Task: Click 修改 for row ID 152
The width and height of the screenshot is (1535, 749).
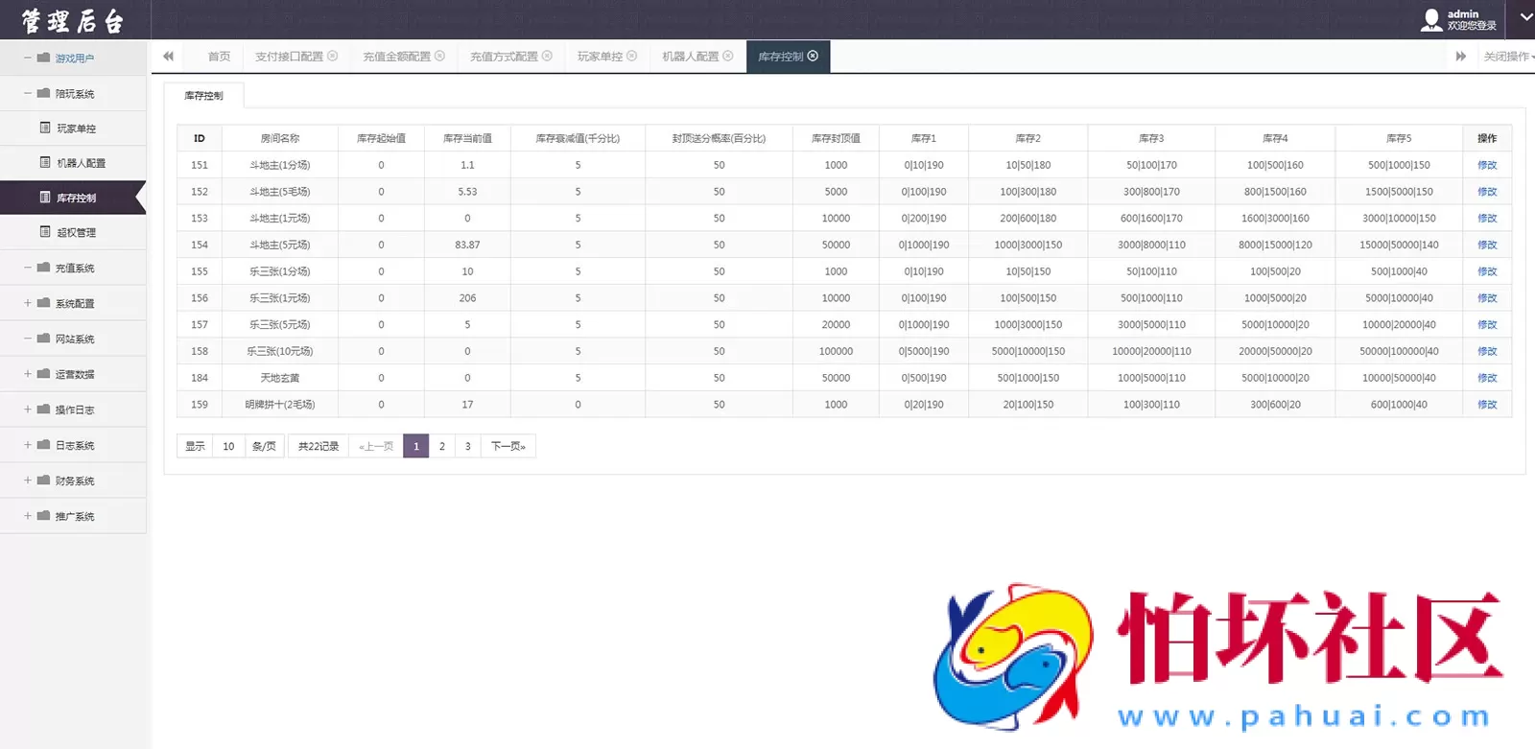Action: pos(1487,192)
